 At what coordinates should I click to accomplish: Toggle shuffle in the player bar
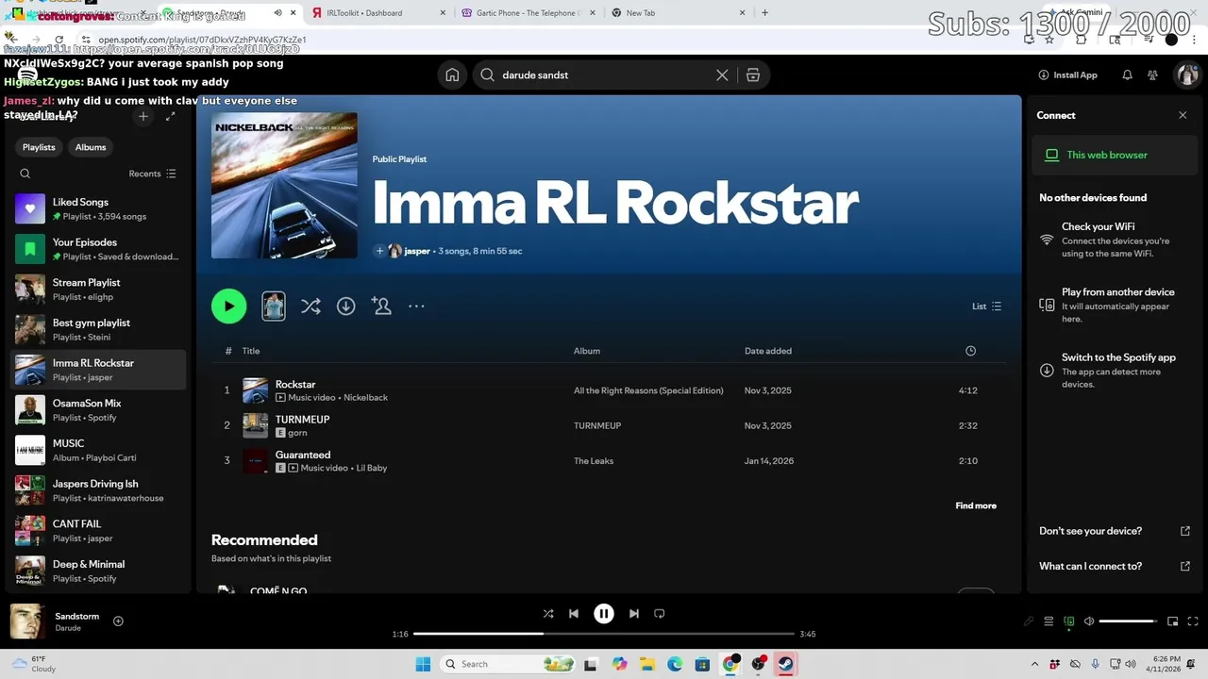(548, 613)
